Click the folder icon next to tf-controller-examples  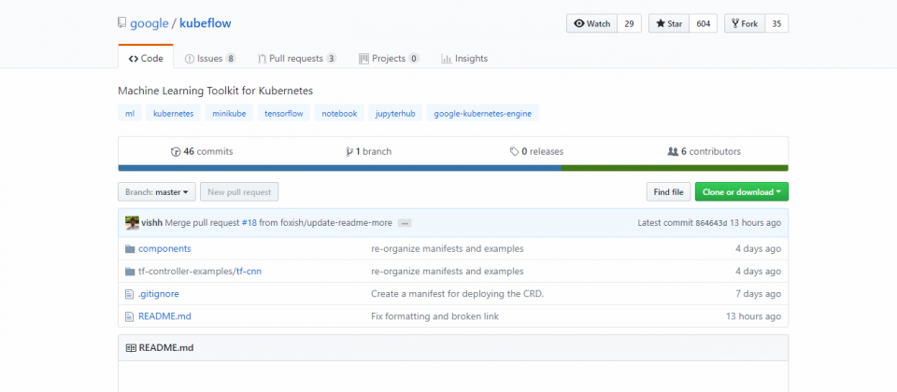(130, 271)
